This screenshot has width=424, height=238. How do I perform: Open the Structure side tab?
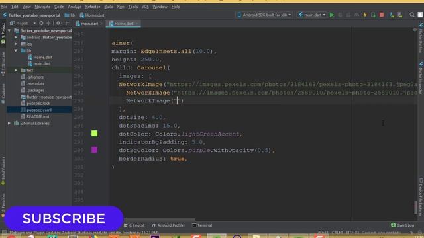click(x=3, y=63)
